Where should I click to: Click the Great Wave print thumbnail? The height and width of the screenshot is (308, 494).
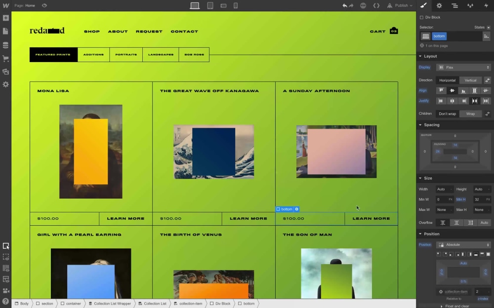213,152
